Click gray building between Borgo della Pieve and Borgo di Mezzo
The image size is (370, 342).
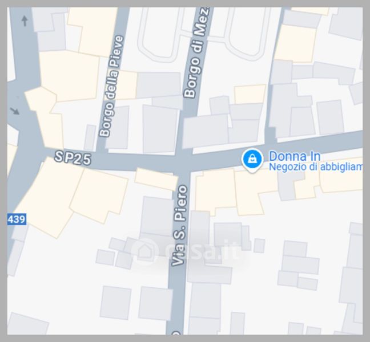(x=160, y=129)
